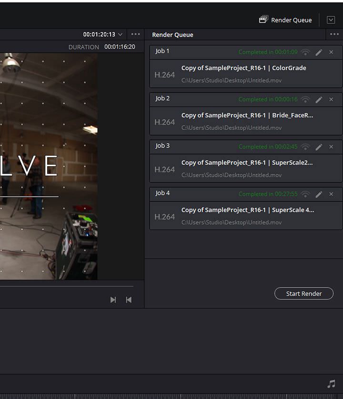
Task: Jump to next clip in viewer
Action: click(113, 300)
